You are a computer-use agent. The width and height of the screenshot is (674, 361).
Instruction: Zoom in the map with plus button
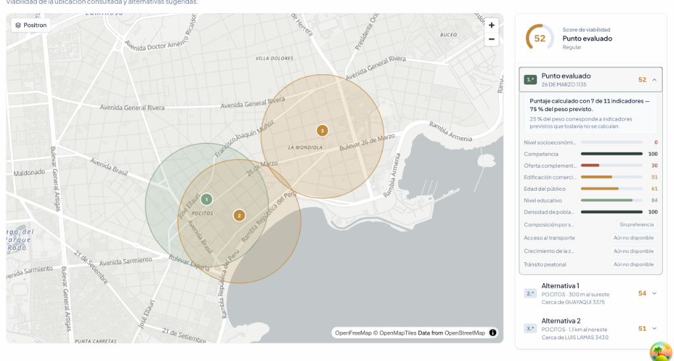click(x=491, y=26)
